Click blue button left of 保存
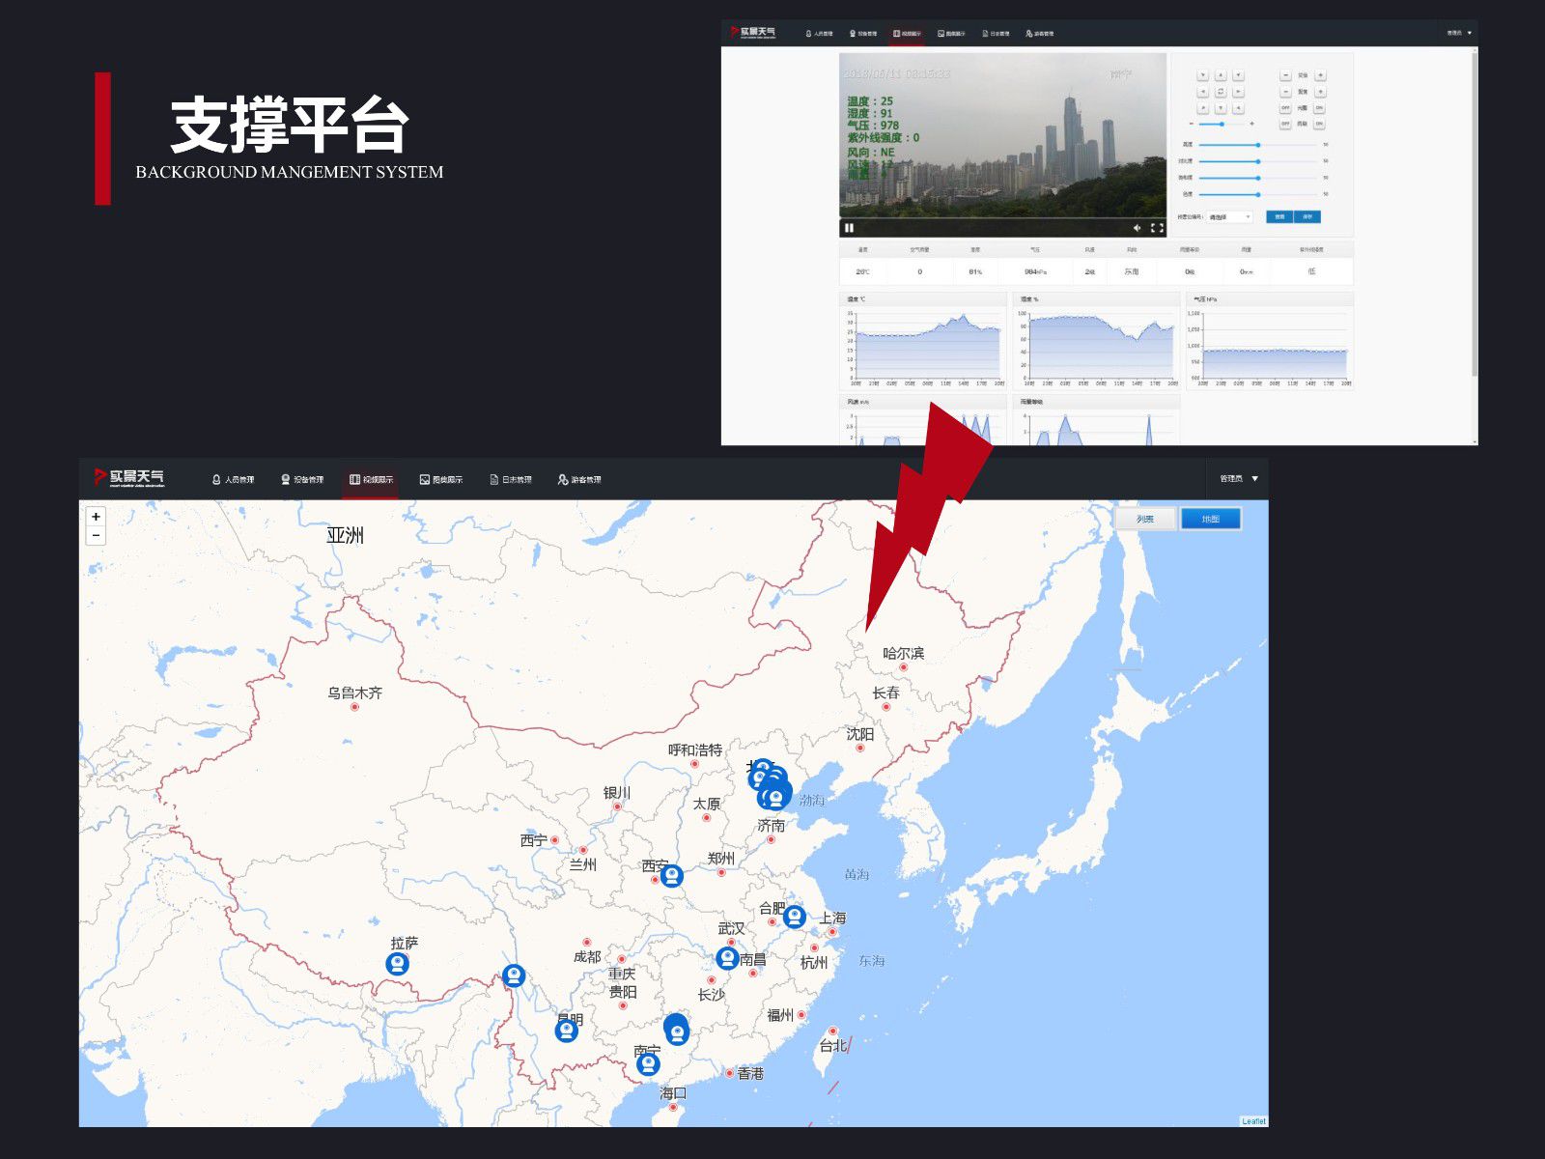This screenshot has height=1159, width=1545. (x=1279, y=217)
